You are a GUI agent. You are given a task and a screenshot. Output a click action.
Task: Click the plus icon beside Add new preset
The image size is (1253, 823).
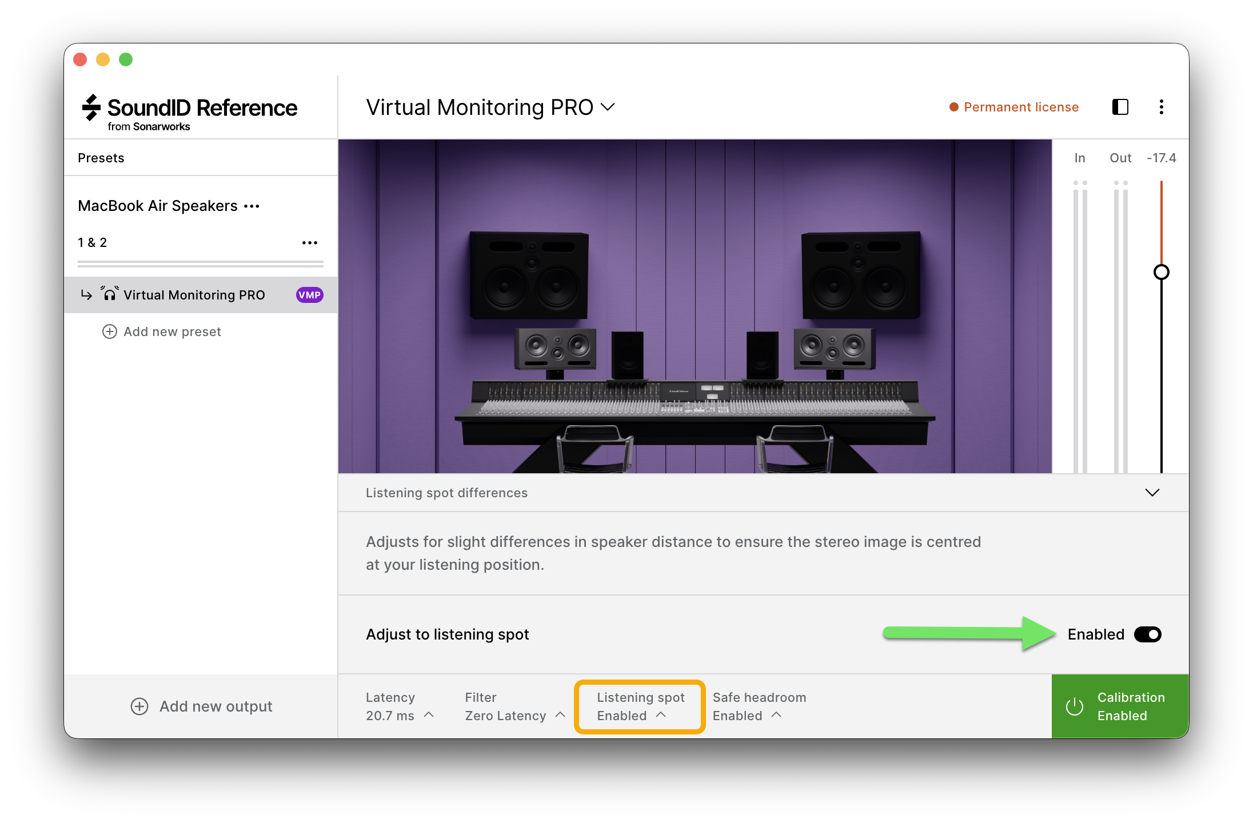[110, 331]
